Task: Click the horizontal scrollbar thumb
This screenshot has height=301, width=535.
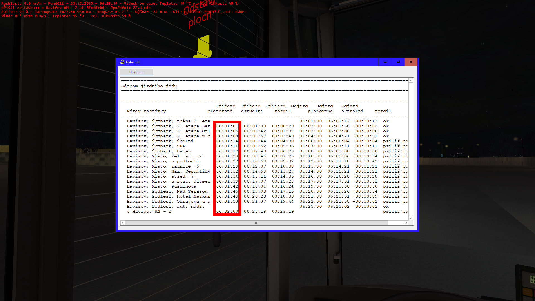Action: (256, 223)
